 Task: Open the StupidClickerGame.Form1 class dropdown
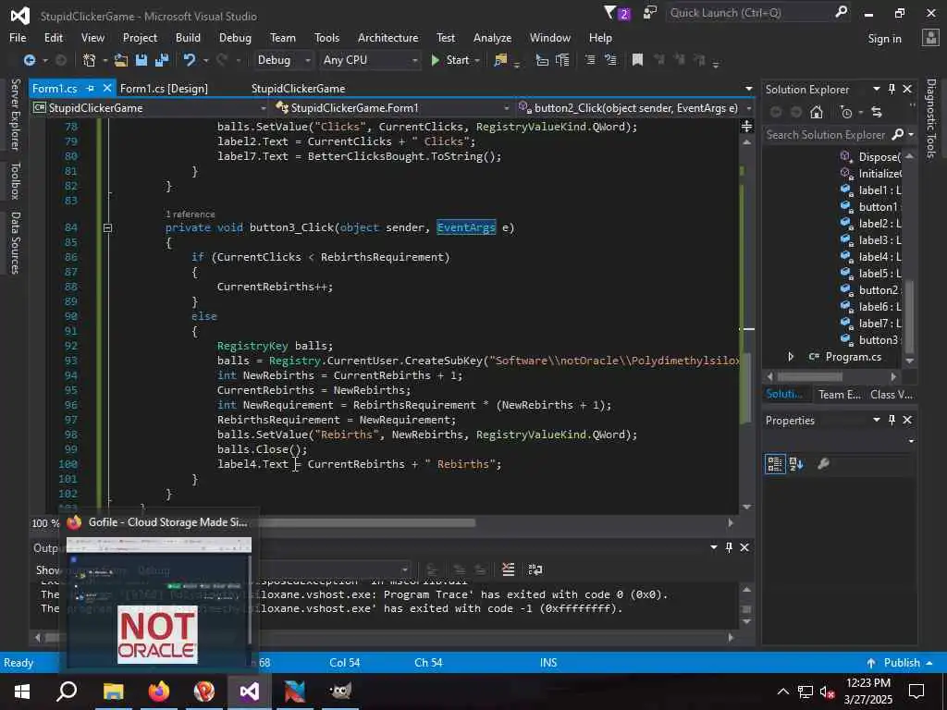coord(392,108)
